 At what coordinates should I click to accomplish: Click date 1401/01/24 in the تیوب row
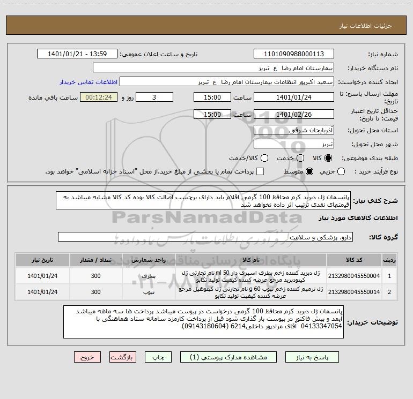42,292
